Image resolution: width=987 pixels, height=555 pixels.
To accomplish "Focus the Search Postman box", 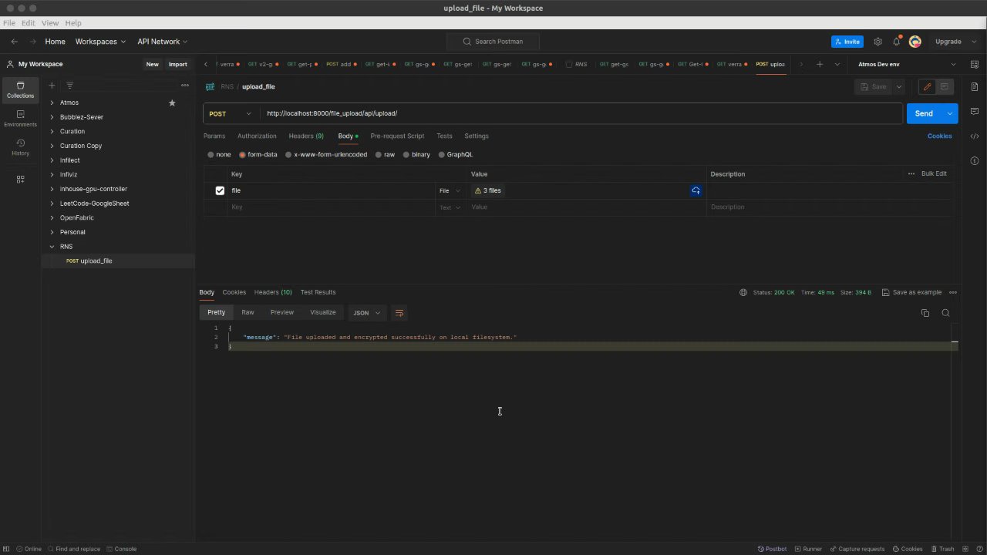I will 493,42.
